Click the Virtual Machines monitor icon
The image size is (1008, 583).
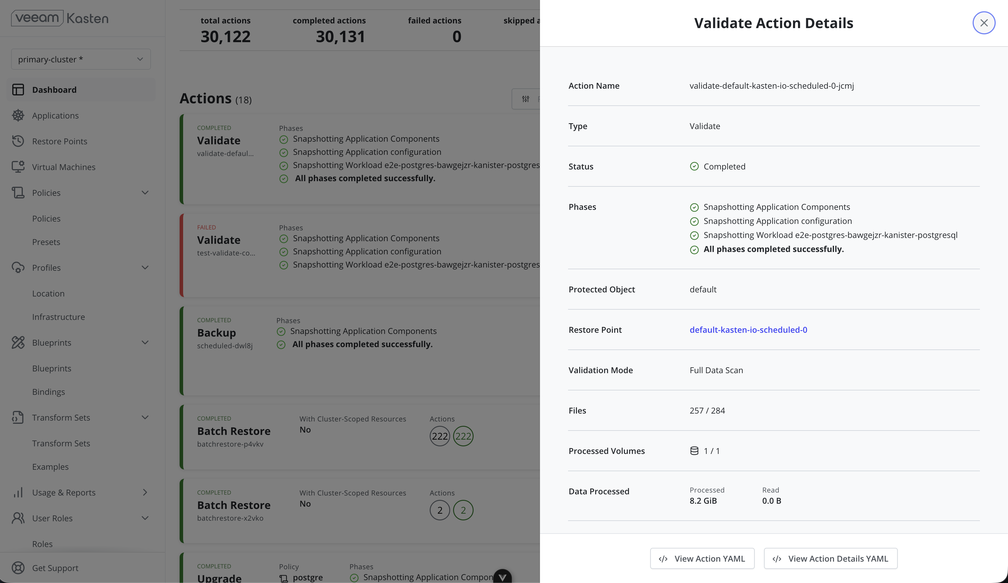click(18, 167)
